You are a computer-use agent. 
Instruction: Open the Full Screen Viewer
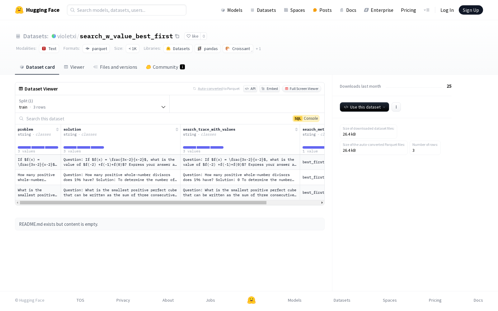302,89
